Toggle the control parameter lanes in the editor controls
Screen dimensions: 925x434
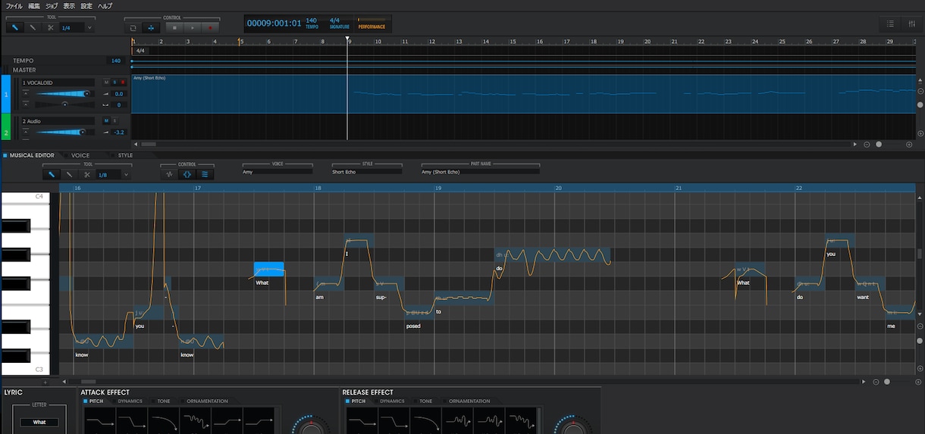pos(205,174)
